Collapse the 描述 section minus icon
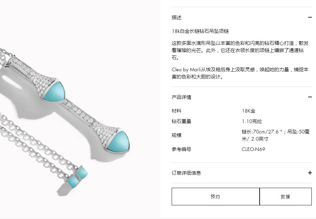 (x=310, y=18)
